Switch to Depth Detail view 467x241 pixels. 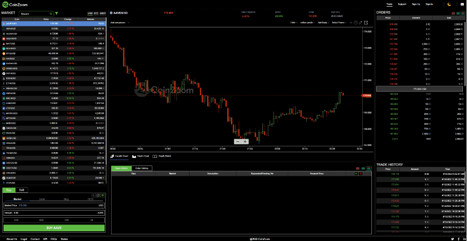coord(162,156)
